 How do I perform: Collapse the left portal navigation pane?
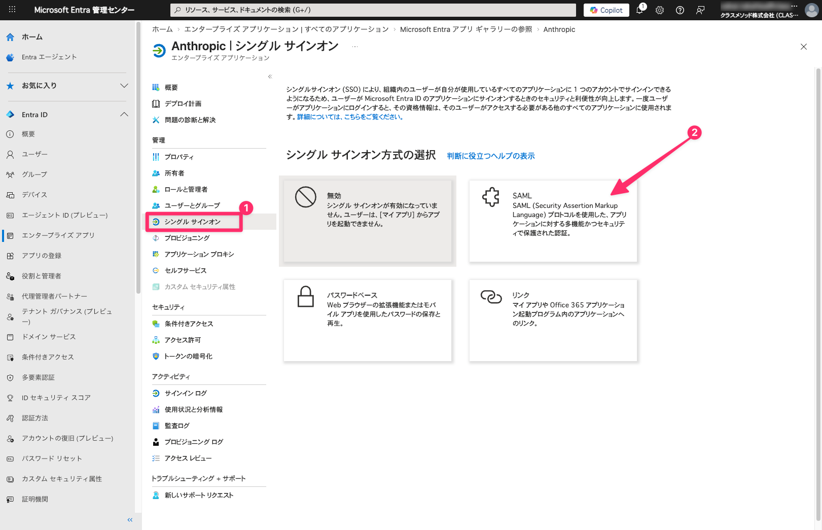coord(130,520)
